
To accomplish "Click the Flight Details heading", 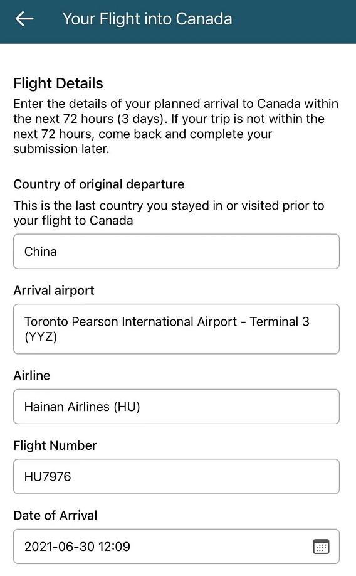I will tap(58, 83).
